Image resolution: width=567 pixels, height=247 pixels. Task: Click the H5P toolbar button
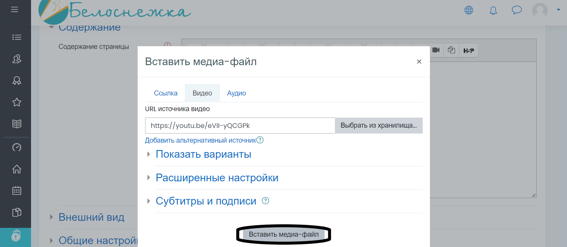(x=469, y=51)
